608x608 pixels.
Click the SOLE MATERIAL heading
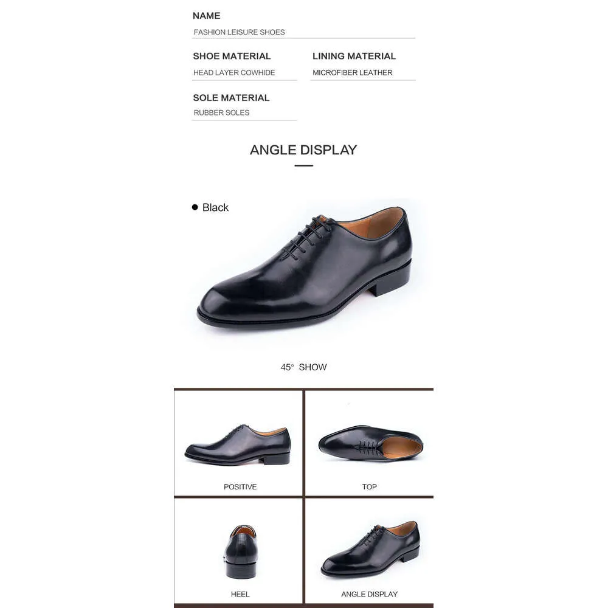[x=231, y=98]
